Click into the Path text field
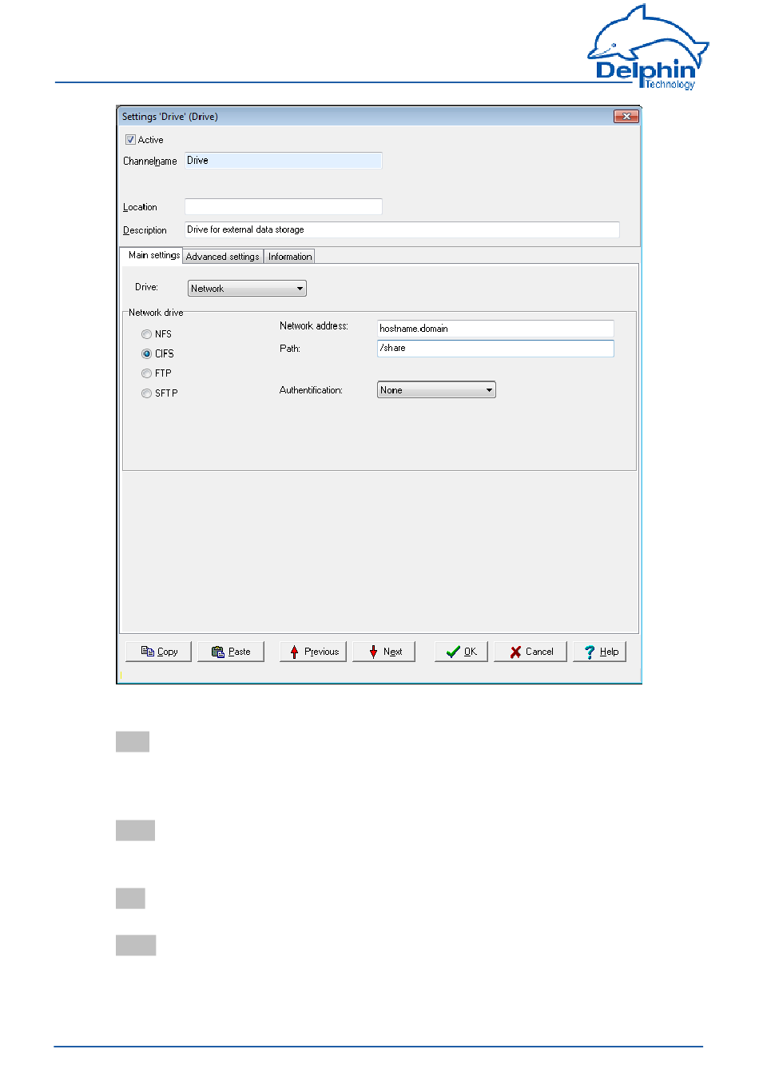The image size is (759, 1085). click(495, 349)
